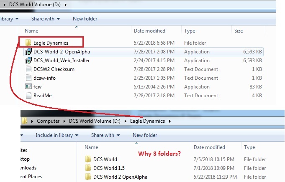The height and width of the screenshot is (182, 285).
Task: Sort by Type column in upper window
Action: [x=190, y=31]
